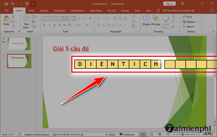Apply font color

click(x=87, y=25)
